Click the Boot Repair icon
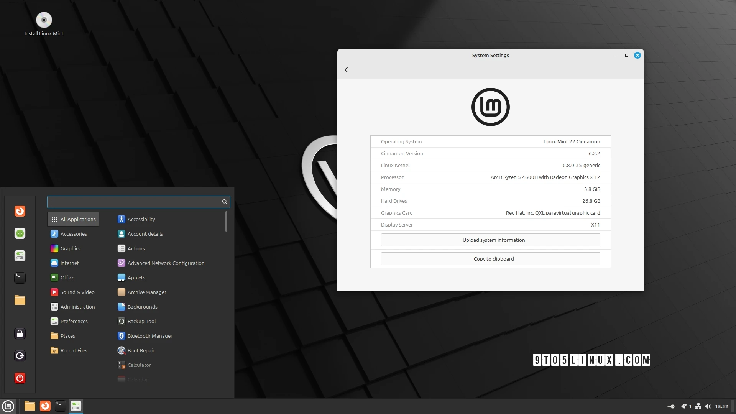Image resolution: width=736 pixels, height=414 pixels. click(x=121, y=350)
